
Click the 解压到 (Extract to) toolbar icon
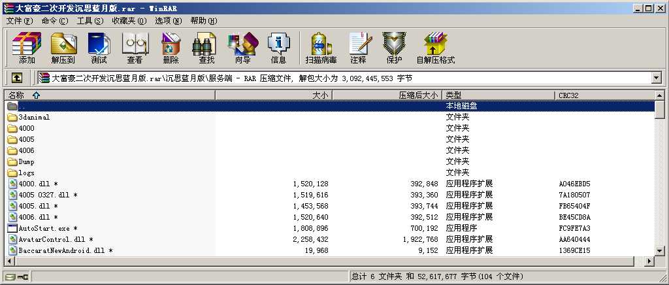click(63, 48)
